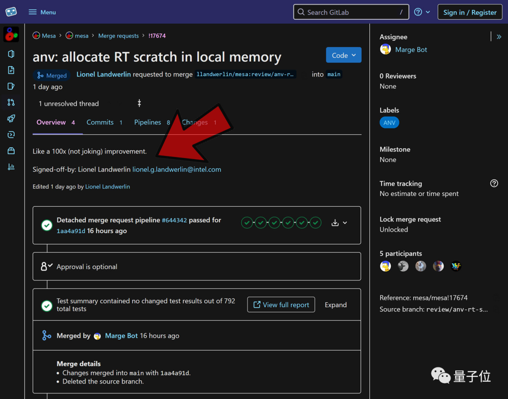Image resolution: width=508 pixels, height=399 pixels.
Task: Collapse the right sidebar with the chevron
Action: 499,37
